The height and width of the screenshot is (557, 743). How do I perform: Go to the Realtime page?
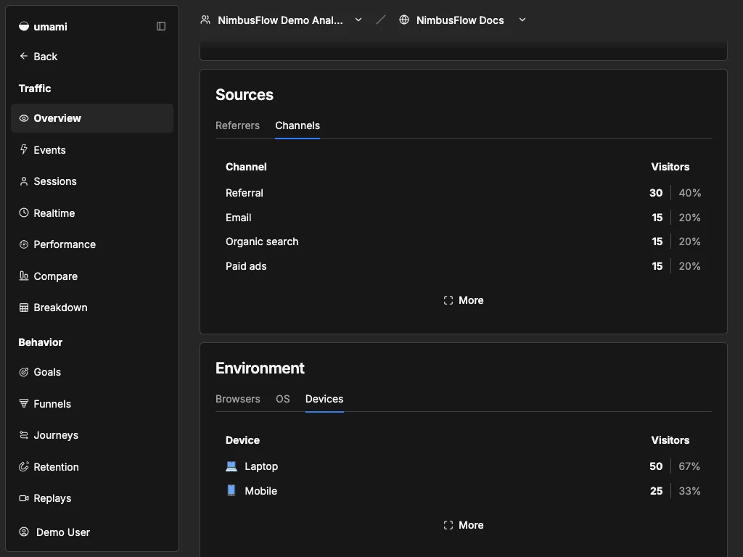point(92,213)
